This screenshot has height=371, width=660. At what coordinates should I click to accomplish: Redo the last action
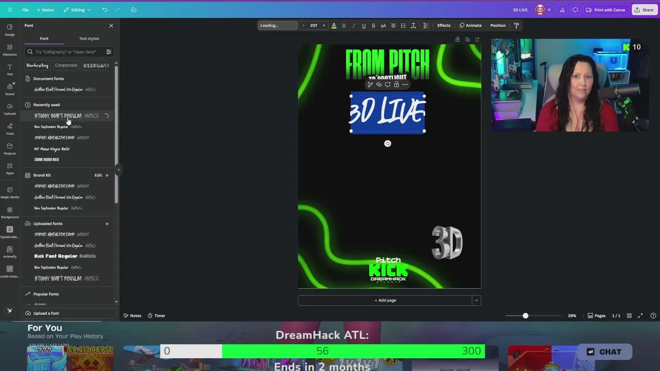pyautogui.click(x=119, y=10)
